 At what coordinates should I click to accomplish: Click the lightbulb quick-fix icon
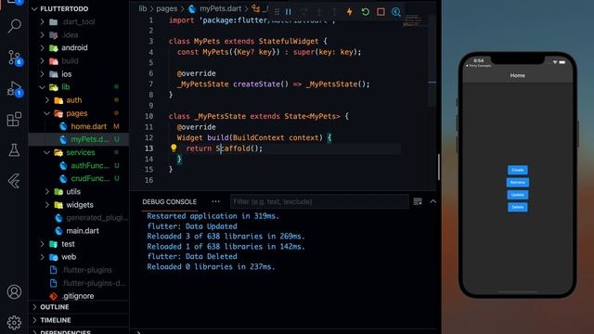pos(174,148)
